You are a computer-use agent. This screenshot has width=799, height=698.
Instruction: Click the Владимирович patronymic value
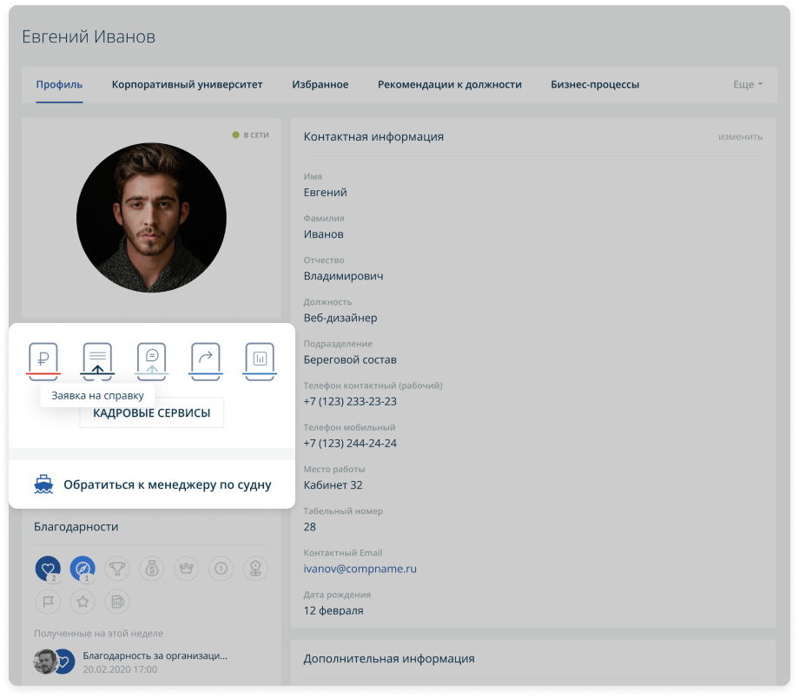pyautogui.click(x=343, y=276)
